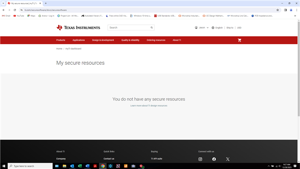Go back to the previous page
Screen dimensions: 300x169
click(x=4, y=10)
